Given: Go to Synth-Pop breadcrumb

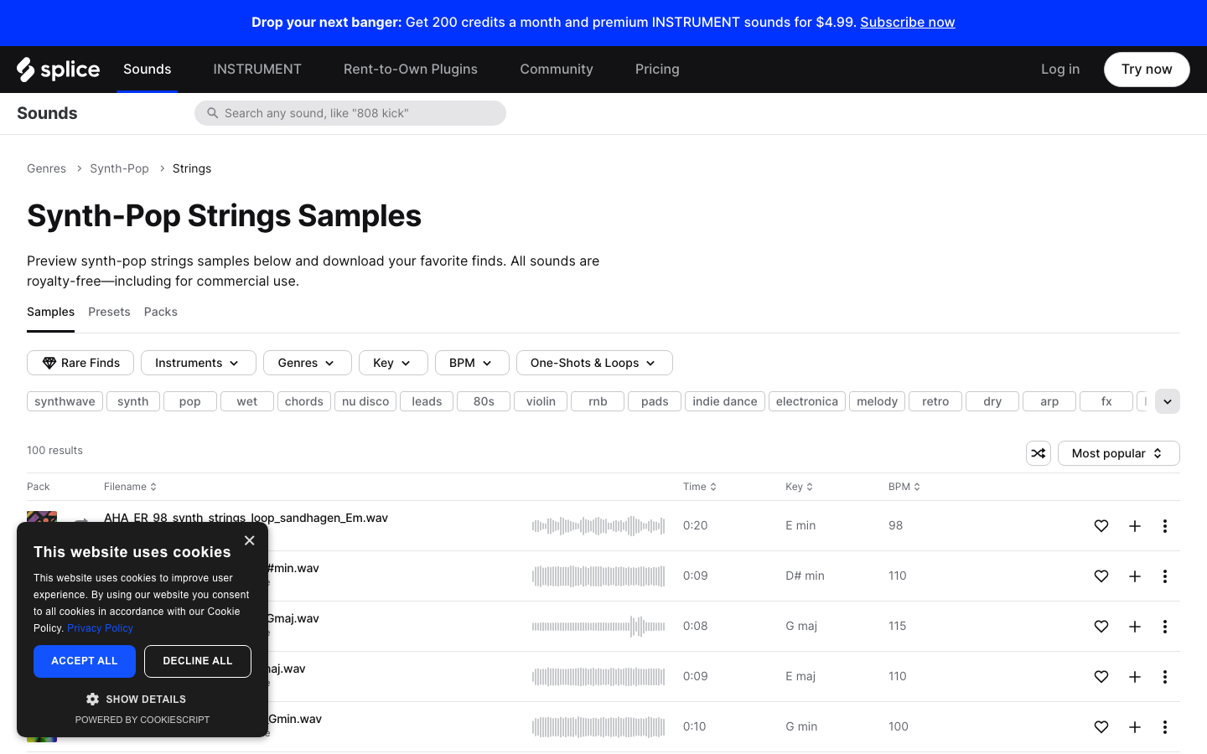Looking at the screenshot, I should coord(119,168).
